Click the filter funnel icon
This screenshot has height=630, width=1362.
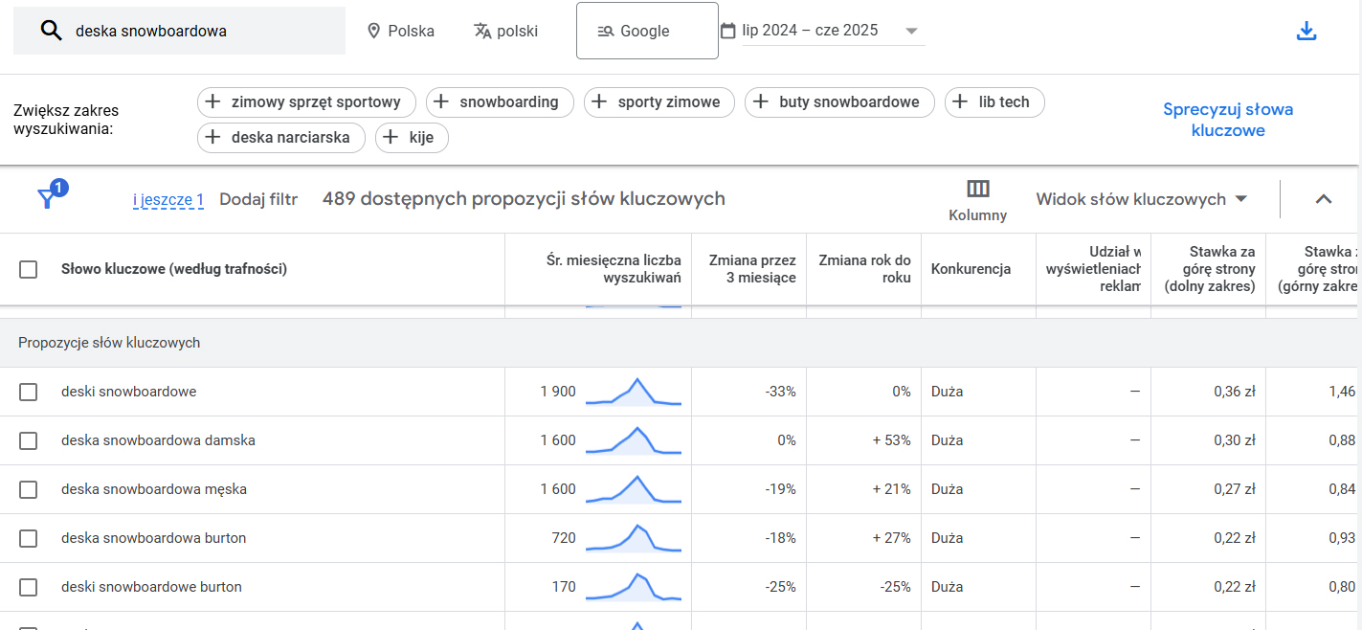point(46,198)
